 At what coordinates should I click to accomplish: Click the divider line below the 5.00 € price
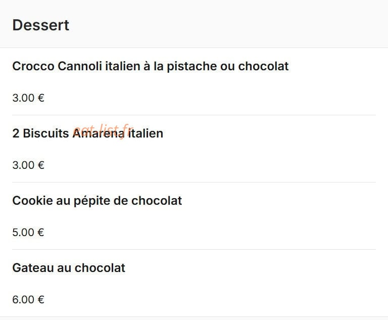click(x=194, y=249)
